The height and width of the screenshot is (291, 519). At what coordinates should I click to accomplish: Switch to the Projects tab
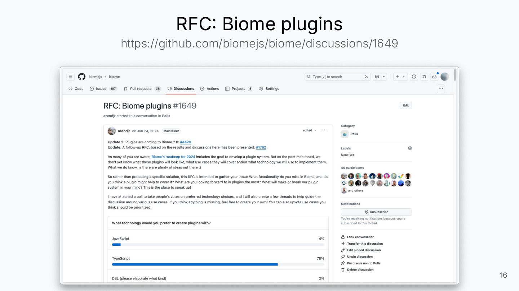point(239,89)
